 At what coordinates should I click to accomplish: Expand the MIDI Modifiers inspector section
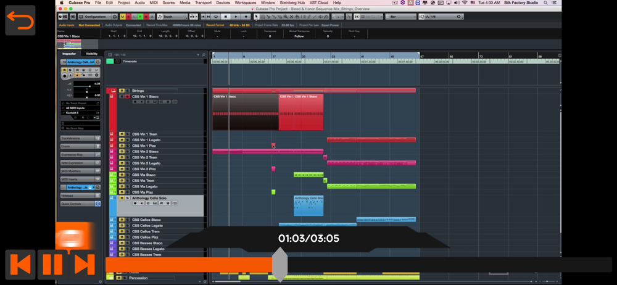[x=80, y=171]
